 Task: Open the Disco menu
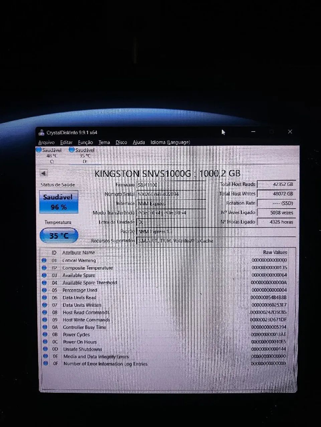pos(121,142)
